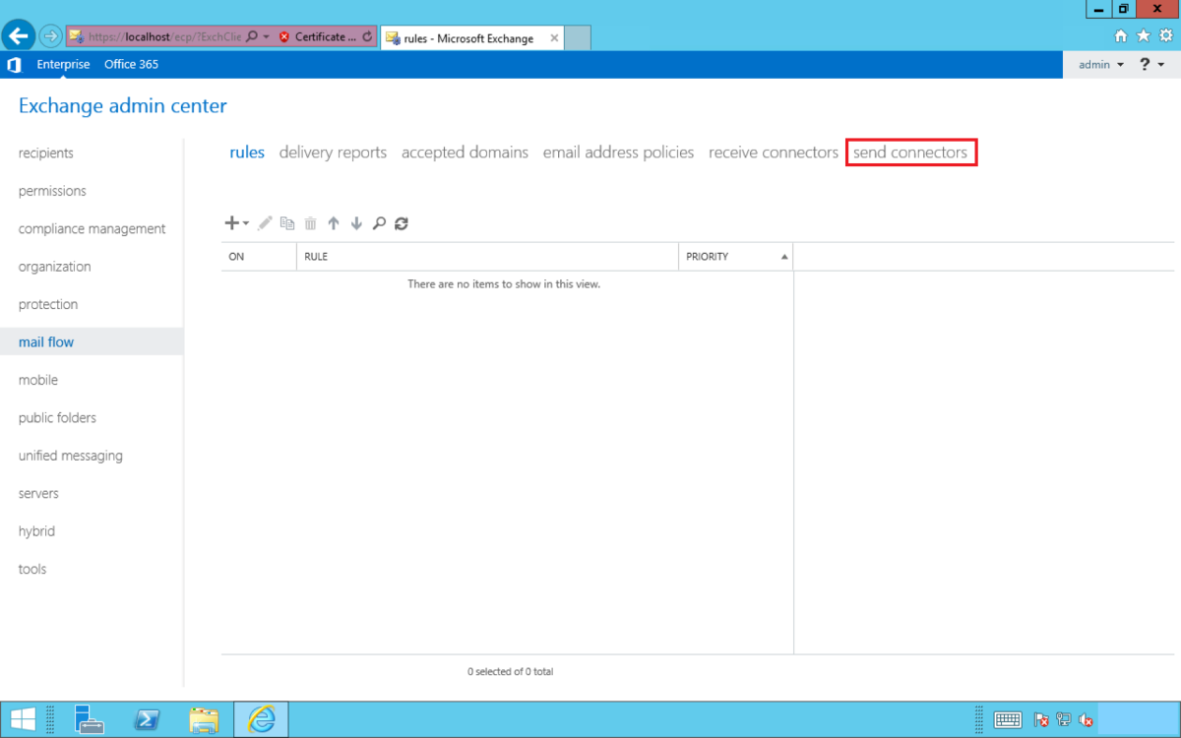Unmute the system volume in the tray
Viewport: 1181px width, 738px height.
click(1086, 719)
